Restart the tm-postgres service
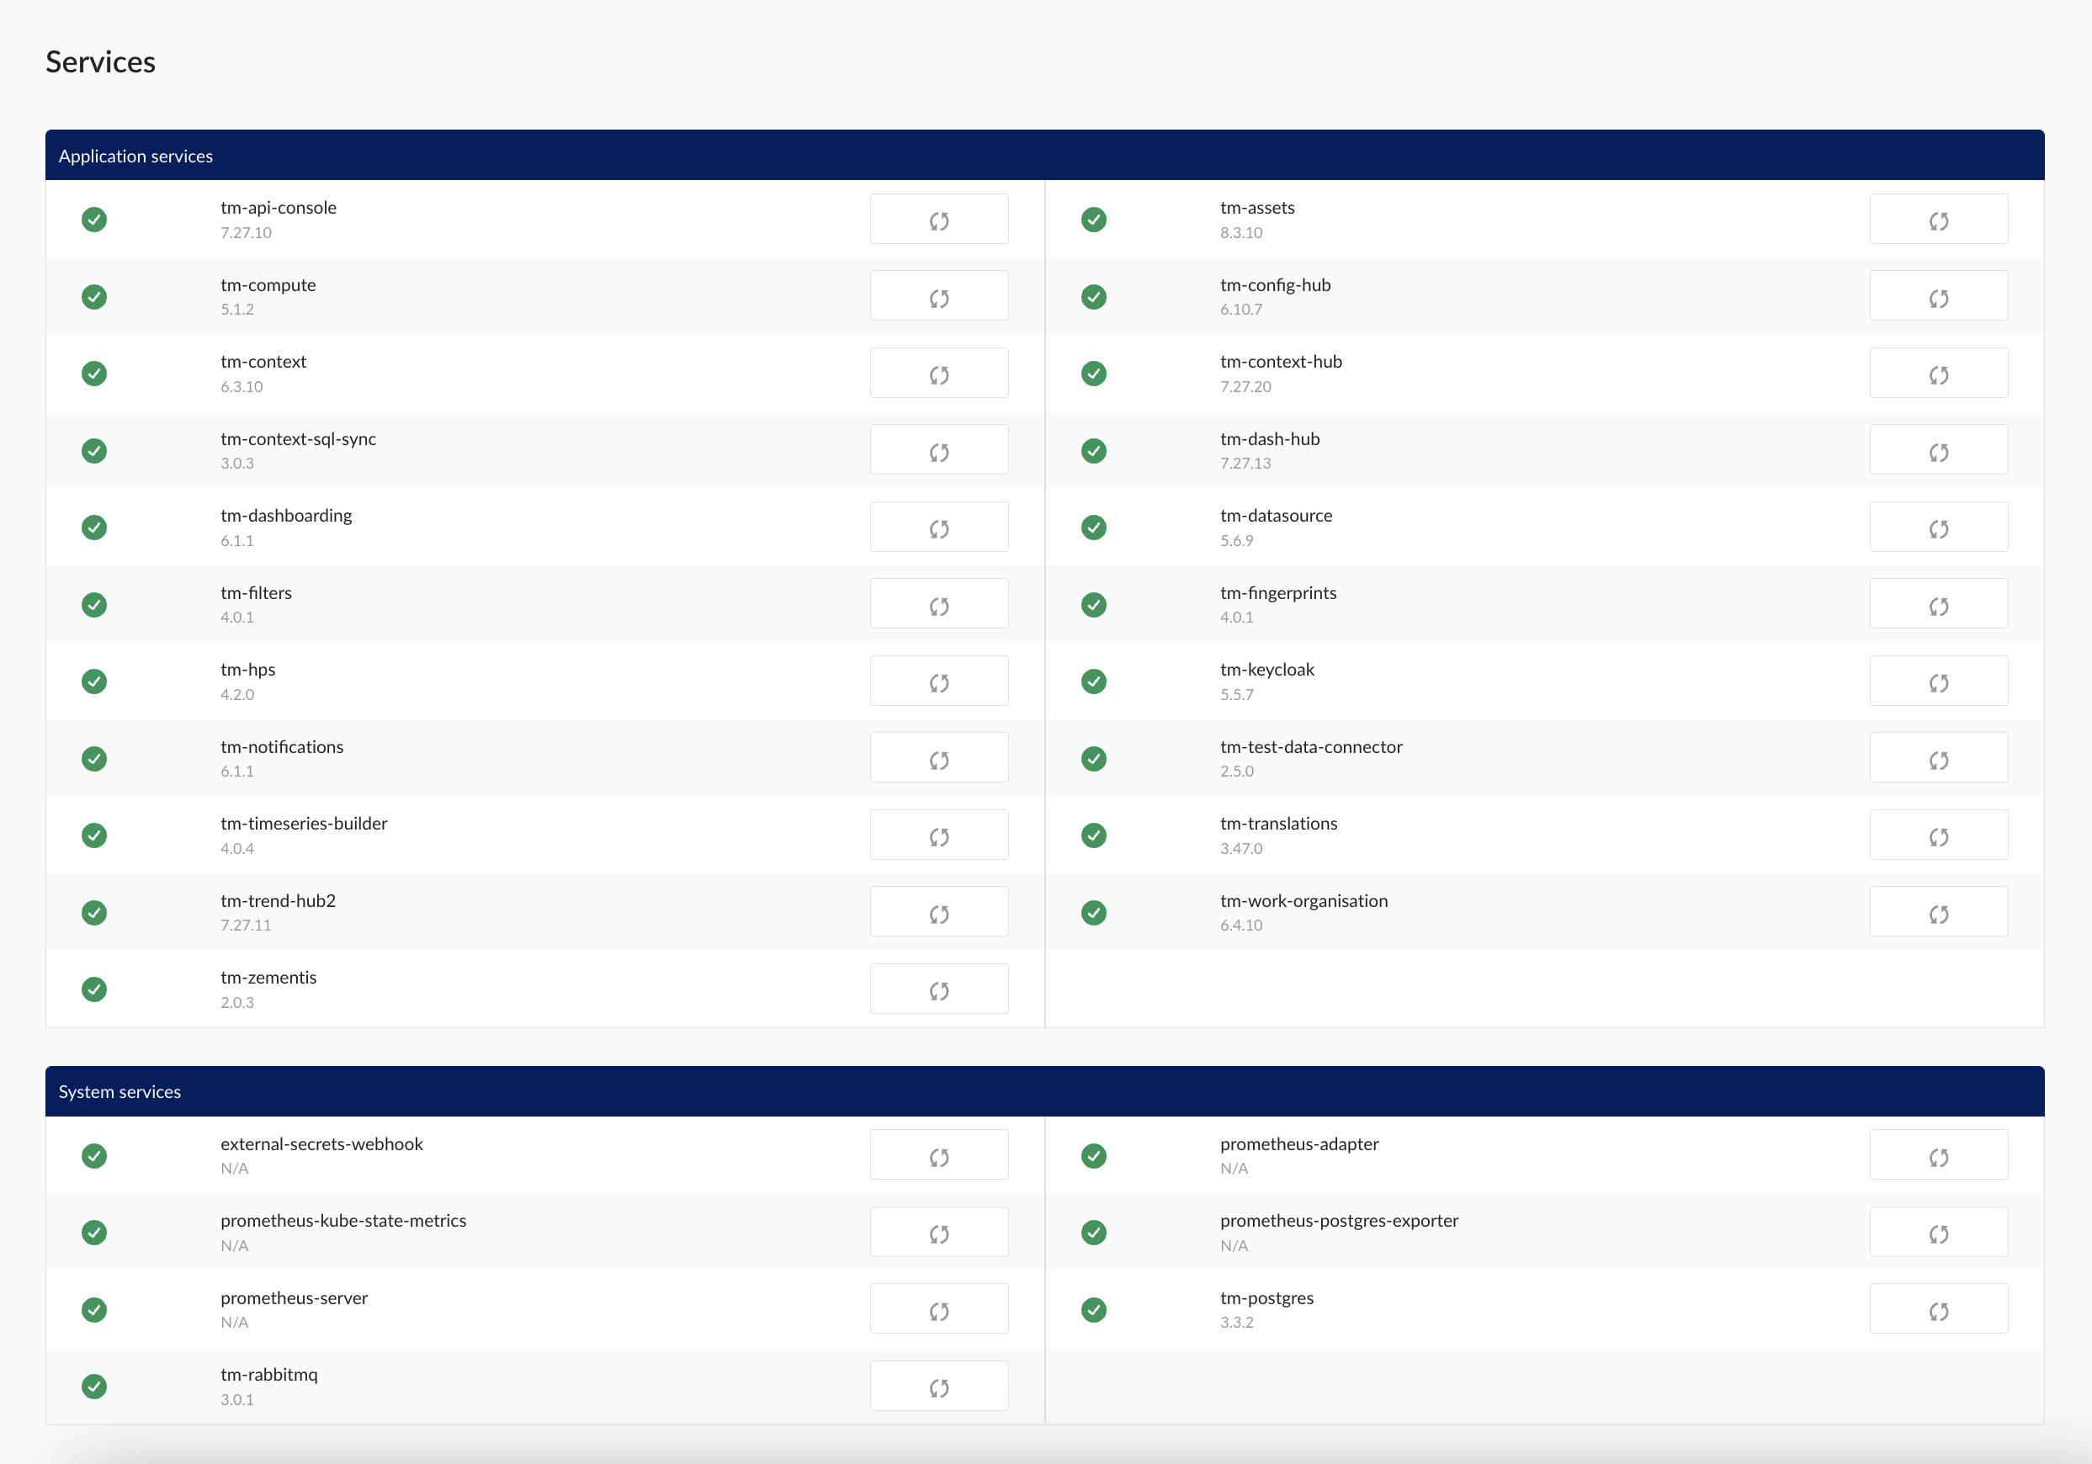The image size is (2092, 1464). [x=1938, y=1309]
